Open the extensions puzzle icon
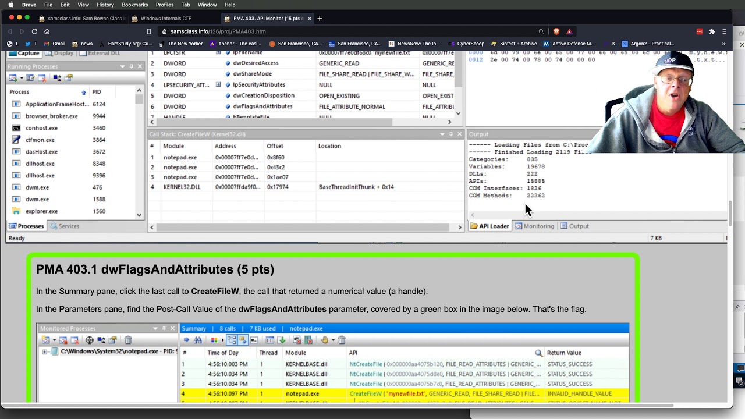Image resolution: width=745 pixels, height=419 pixels. [711, 31]
